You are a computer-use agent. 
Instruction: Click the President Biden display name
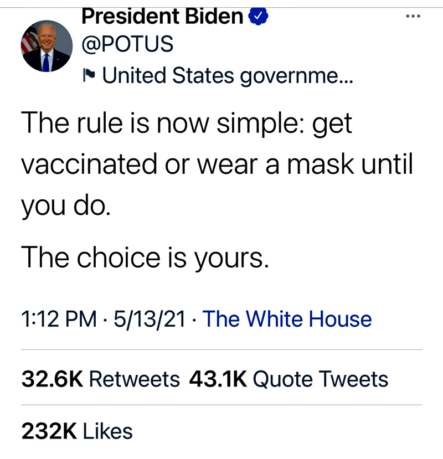162,17
